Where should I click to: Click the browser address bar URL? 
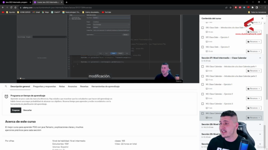click(x=57, y=7)
